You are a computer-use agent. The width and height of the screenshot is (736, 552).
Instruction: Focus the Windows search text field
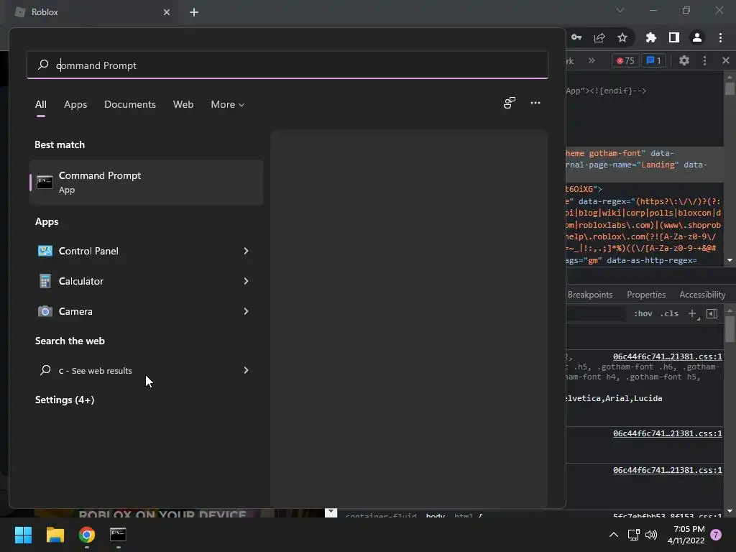tap(287, 65)
